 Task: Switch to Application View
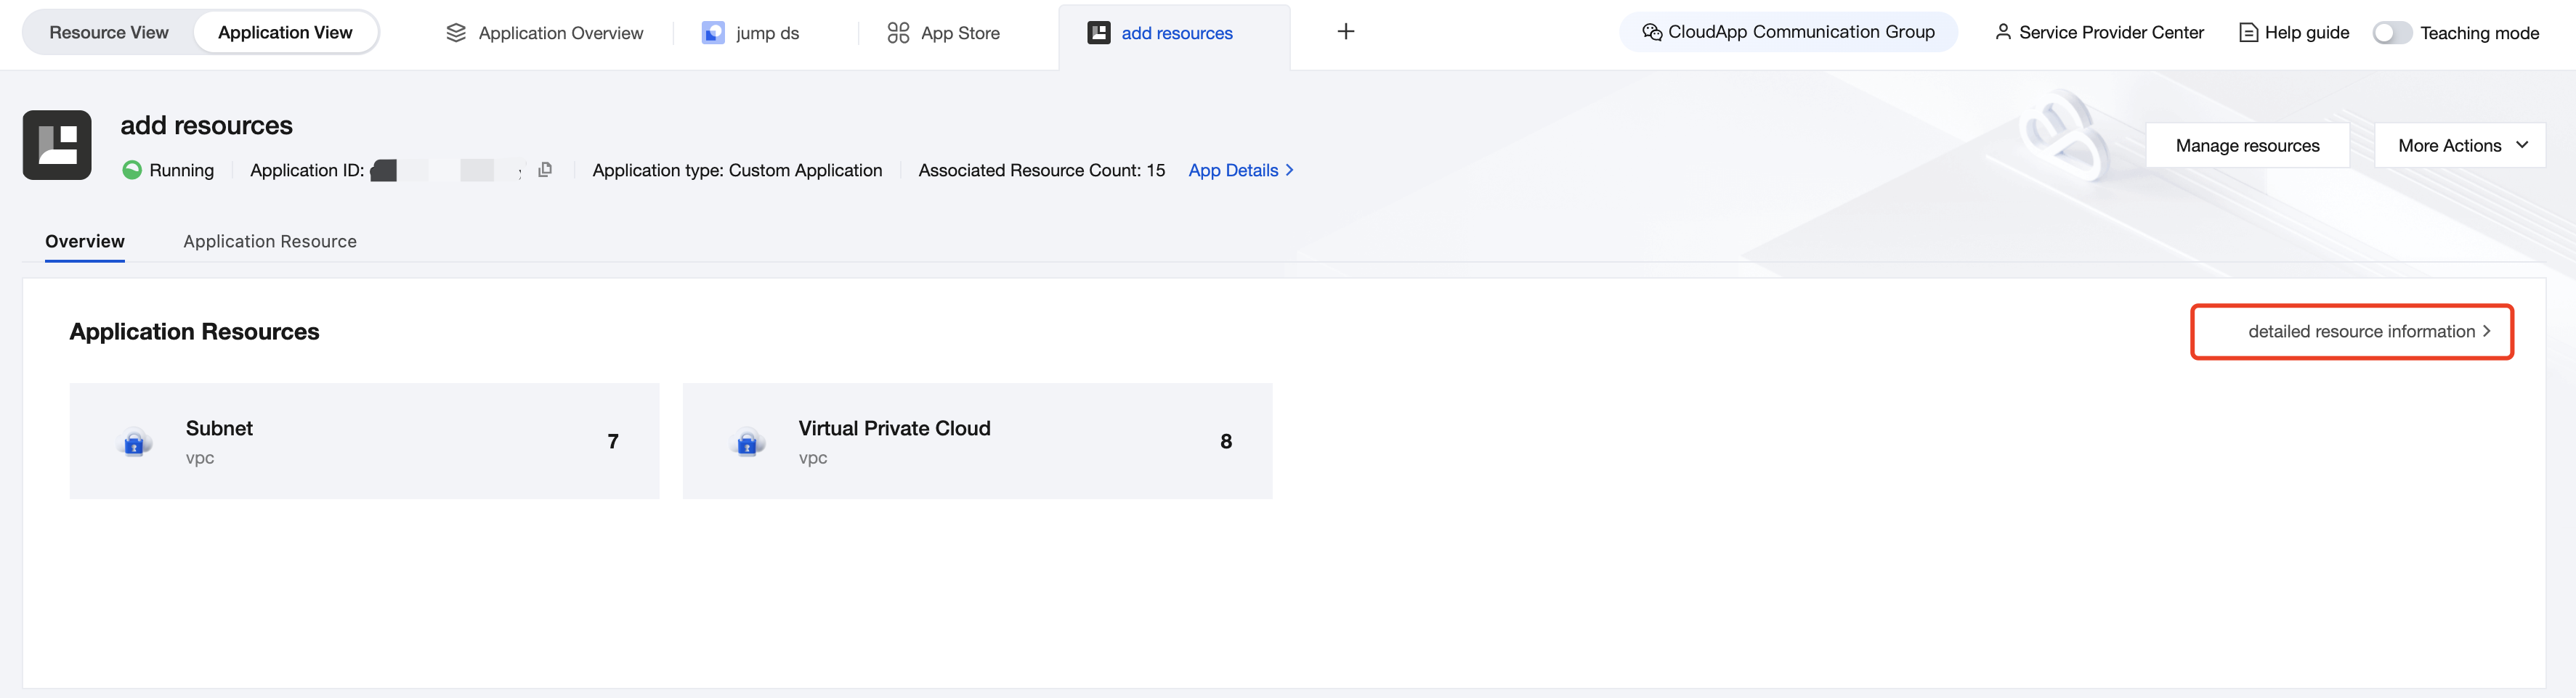coord(285,33)
